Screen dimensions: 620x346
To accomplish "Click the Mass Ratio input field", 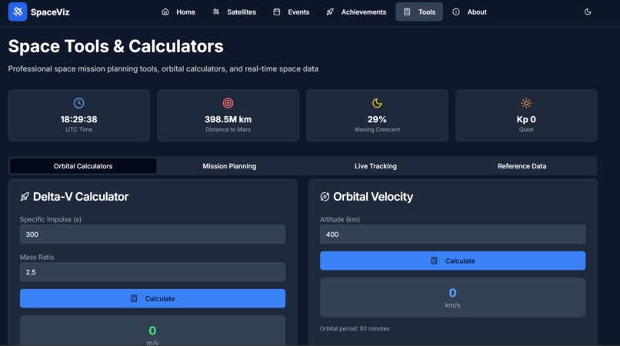I will [152, 272].
